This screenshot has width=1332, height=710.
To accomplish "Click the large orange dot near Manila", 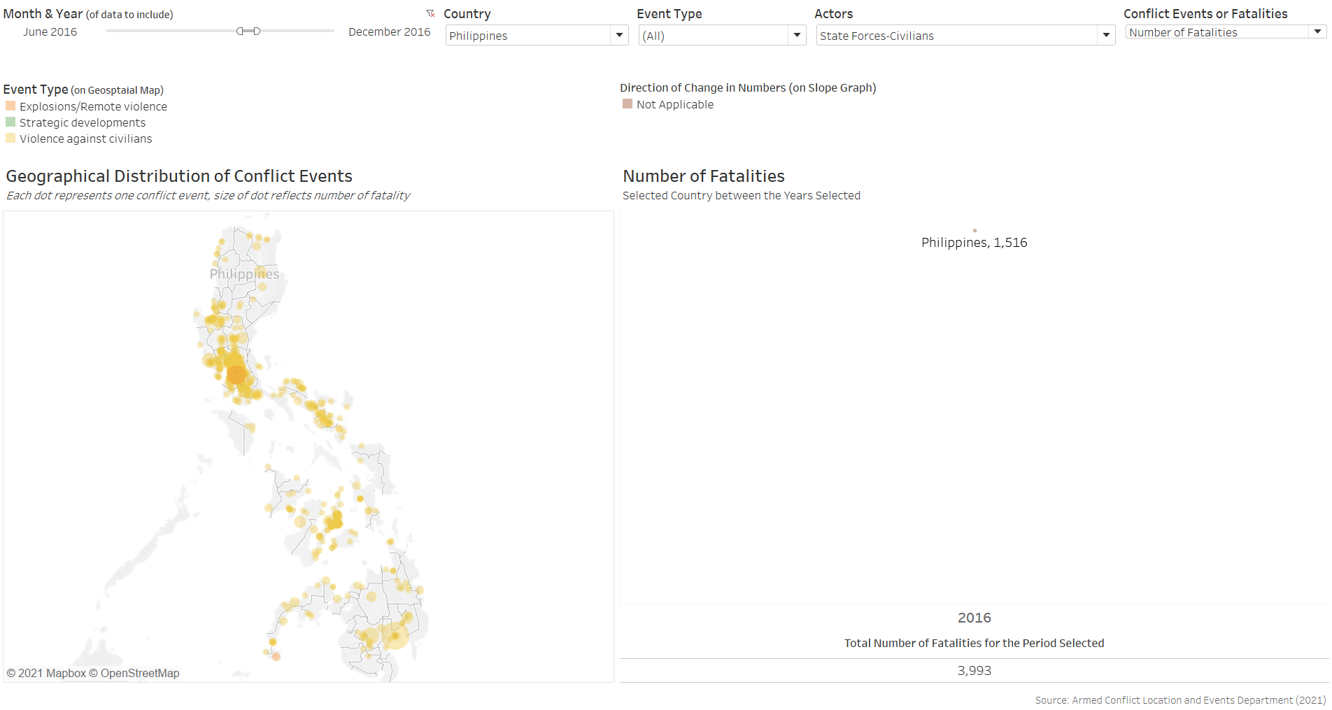I will (x=236, y=375).
